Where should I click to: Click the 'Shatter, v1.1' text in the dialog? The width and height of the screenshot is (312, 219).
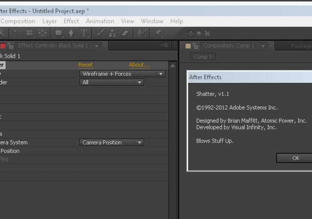212,94
